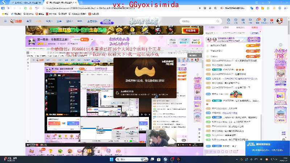Click the browser refresh button
Screen dimensions: 290x163
coord(25,8)
